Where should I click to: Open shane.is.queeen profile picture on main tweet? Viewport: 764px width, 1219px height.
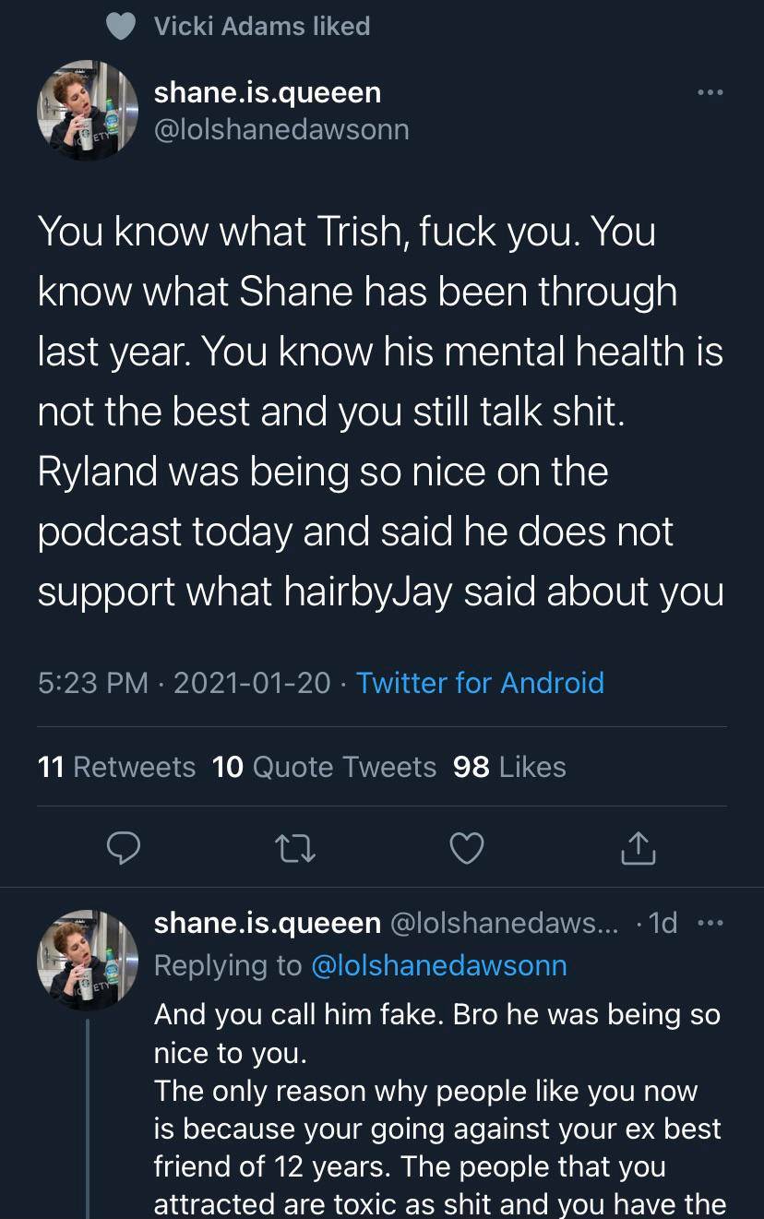click(x=87, y=111)
